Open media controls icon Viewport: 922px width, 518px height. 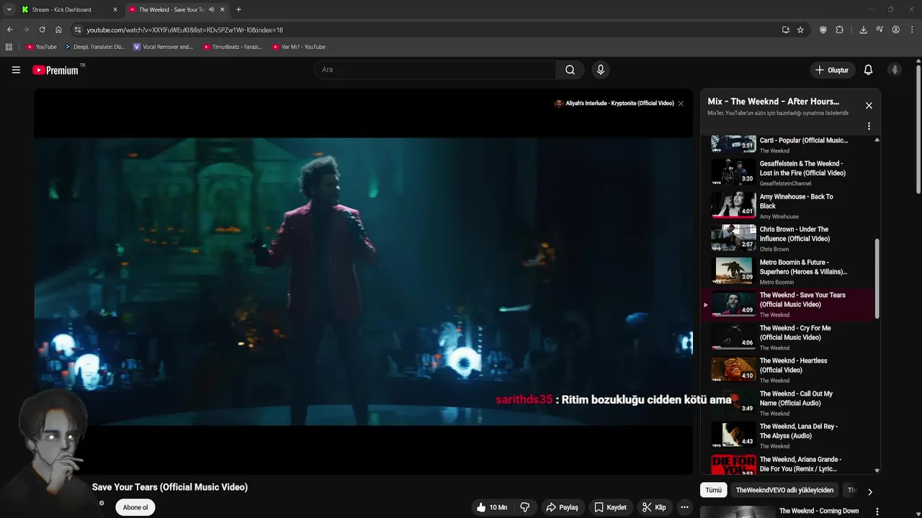(880, 29)
